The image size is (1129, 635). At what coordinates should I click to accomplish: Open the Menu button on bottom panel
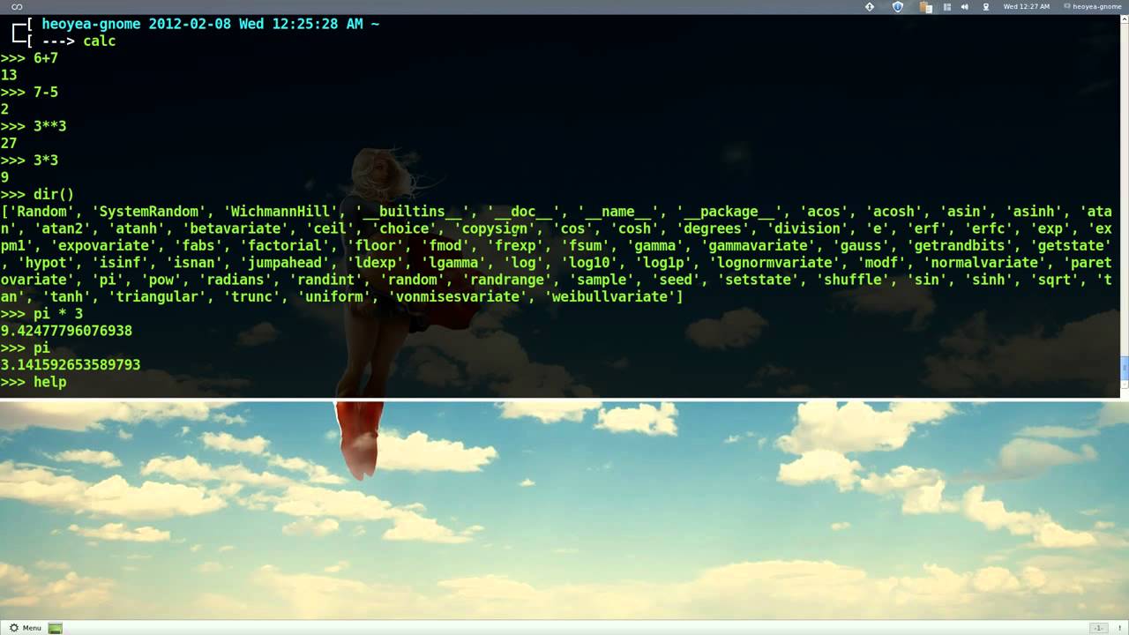click(x=26, y=628)
